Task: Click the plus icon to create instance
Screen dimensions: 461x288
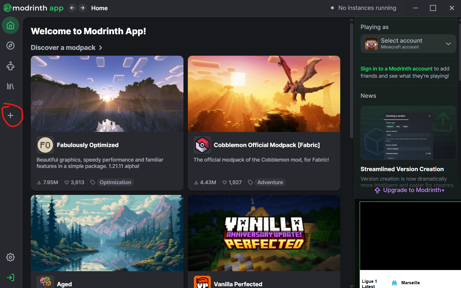Action: pyautogui.click(x=10, y=115)
